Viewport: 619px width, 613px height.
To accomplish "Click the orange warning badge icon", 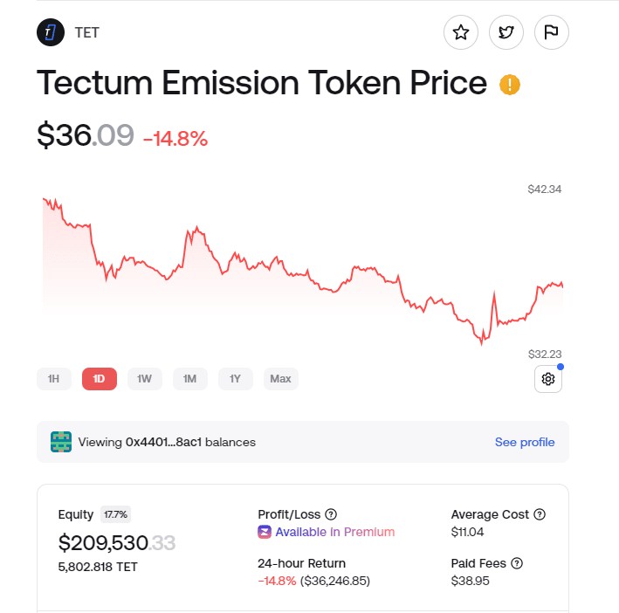I will pos(510,85).
